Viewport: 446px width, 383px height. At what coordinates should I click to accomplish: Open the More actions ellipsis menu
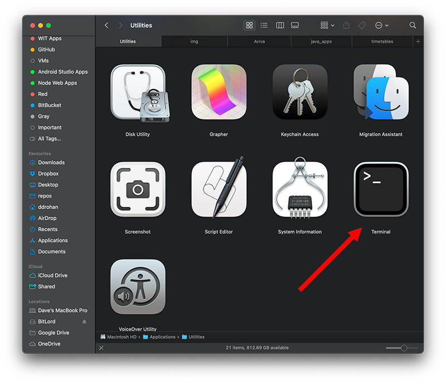(382, 26)
